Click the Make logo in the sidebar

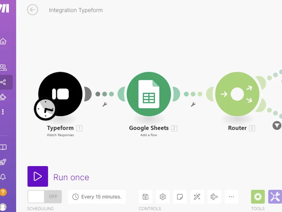[x=5, y=8]
